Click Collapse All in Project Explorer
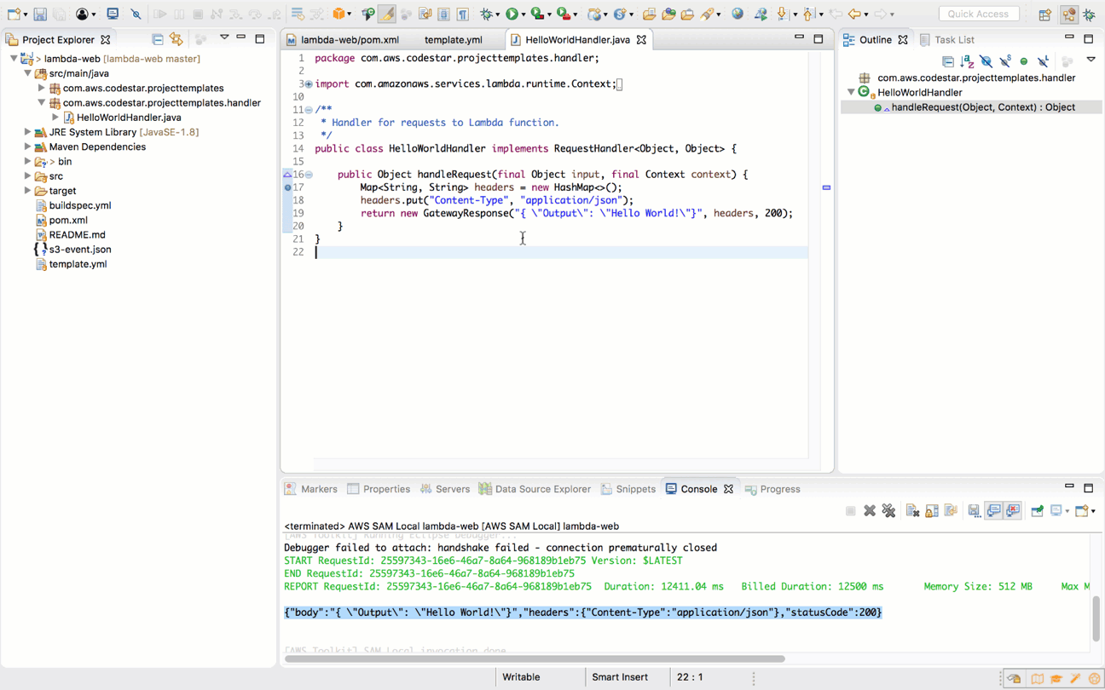Screen dimensions: 1105x690 [158, 39]
